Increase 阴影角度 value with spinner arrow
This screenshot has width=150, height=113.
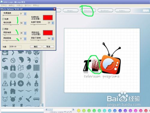coord(25,32)
